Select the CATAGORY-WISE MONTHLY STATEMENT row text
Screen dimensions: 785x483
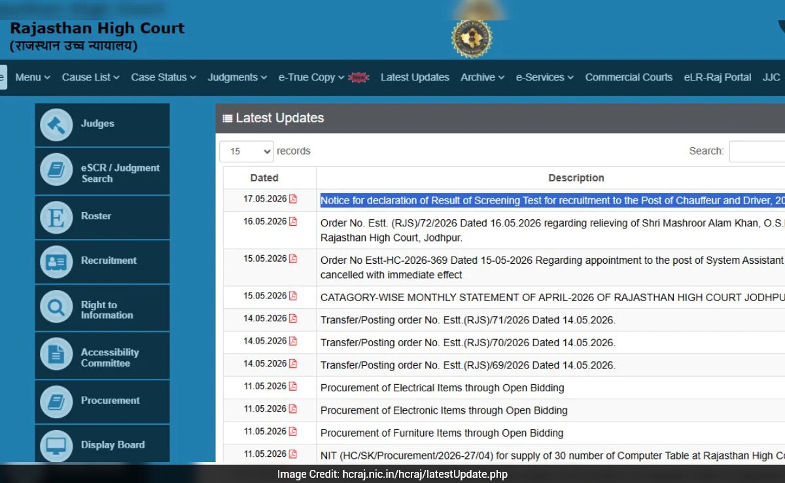pyautogui.click(x=553, y=297)
